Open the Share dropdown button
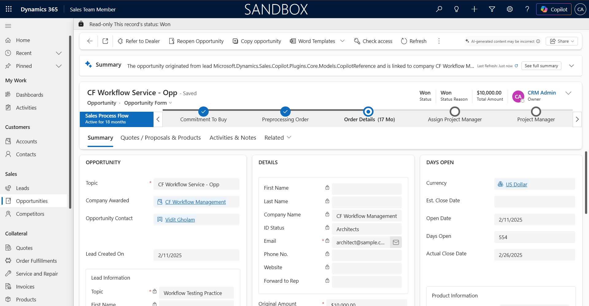Image resolution: width=589 pixels, height=306 pixels. point(562,41)
